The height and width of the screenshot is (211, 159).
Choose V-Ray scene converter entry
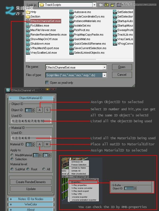(x=82, y=188)
